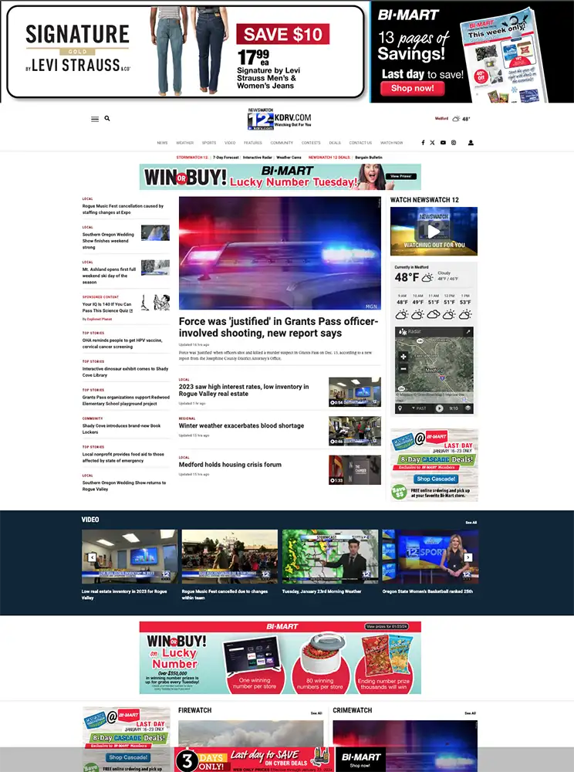Open 2023 high interest rates real estate story
Image resolution: width=574 pixels, height=772 pixels.
click(x=244, y=390)
